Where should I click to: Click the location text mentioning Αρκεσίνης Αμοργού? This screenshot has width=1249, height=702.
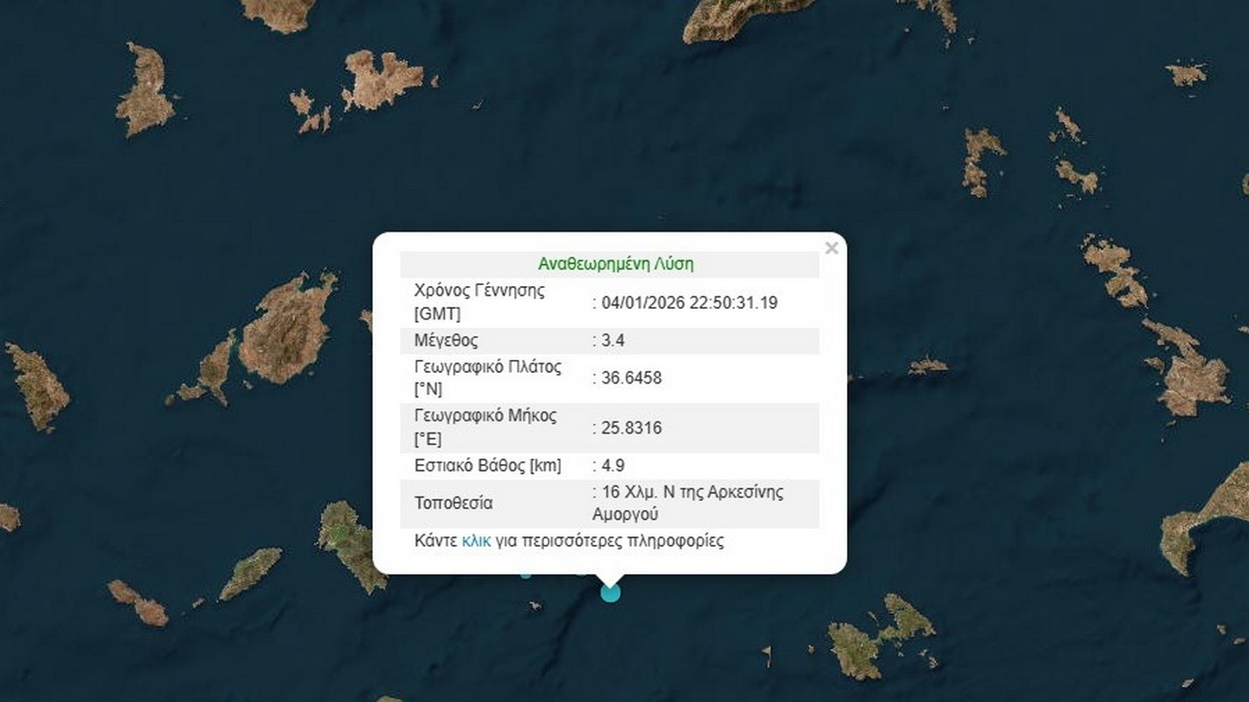[x=691, y=503]
